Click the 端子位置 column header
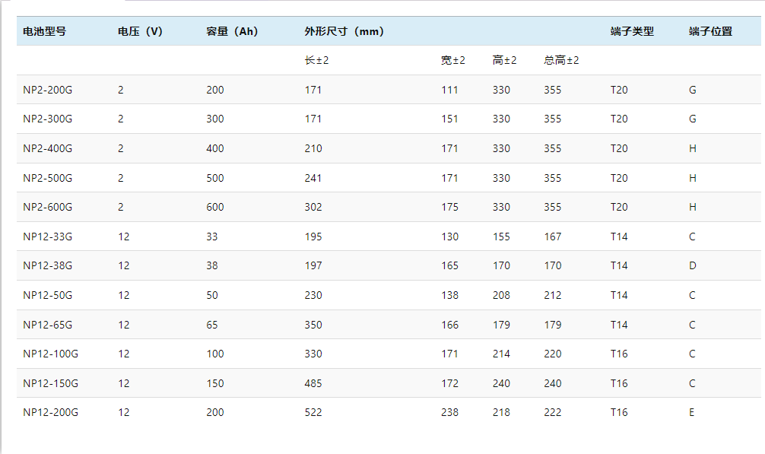Image resolution: width=765 pixels, height=454 pixels. [x=711, y=31]
